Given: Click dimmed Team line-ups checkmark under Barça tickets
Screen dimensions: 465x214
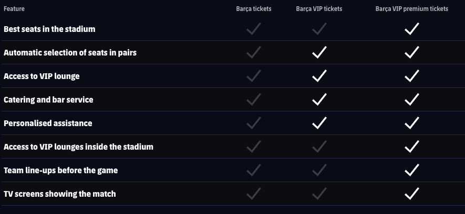Looking at the screenshot, I should [254, 170].
